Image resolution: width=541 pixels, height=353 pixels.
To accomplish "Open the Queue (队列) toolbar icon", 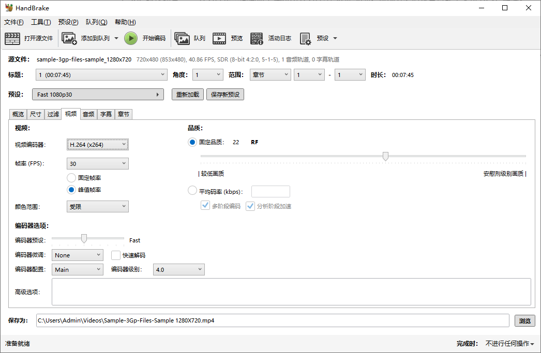I will coord(182,38).
